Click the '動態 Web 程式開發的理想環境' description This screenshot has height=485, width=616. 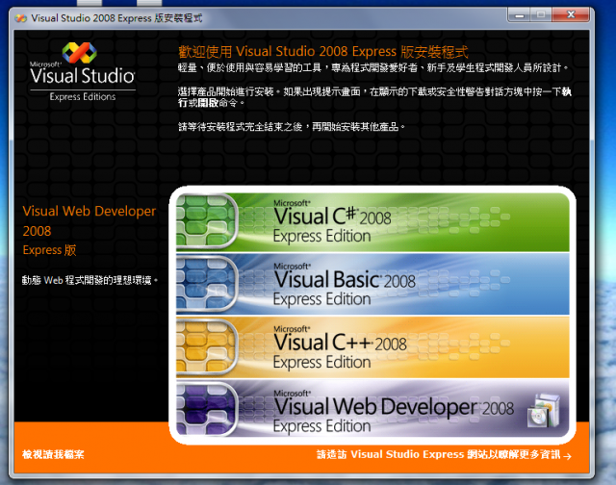coord(90,280)
